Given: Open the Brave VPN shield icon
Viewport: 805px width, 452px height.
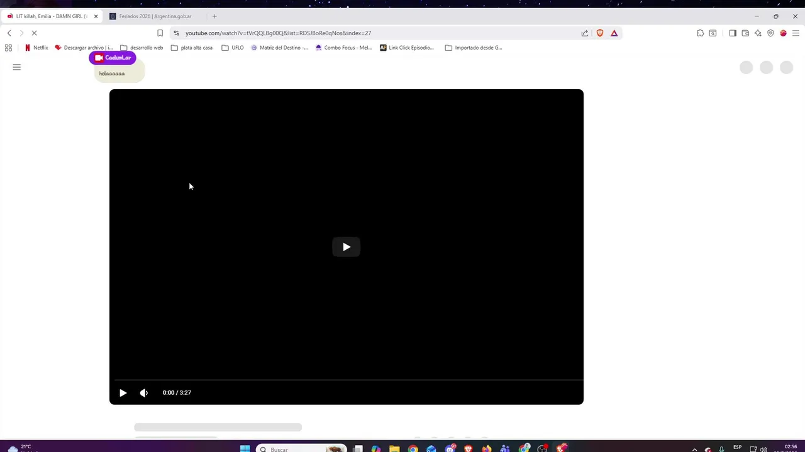Looking at the screenshot, I should tap(770, 33).
